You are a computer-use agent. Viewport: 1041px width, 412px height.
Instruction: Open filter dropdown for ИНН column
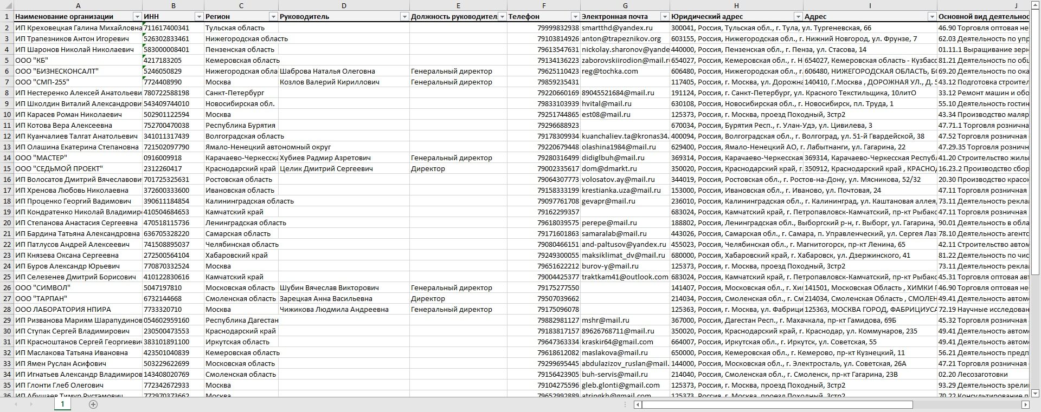(199, 17)
